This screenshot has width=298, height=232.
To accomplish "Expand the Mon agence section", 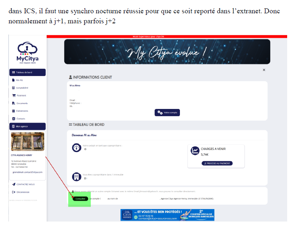I will pos(27,126).
